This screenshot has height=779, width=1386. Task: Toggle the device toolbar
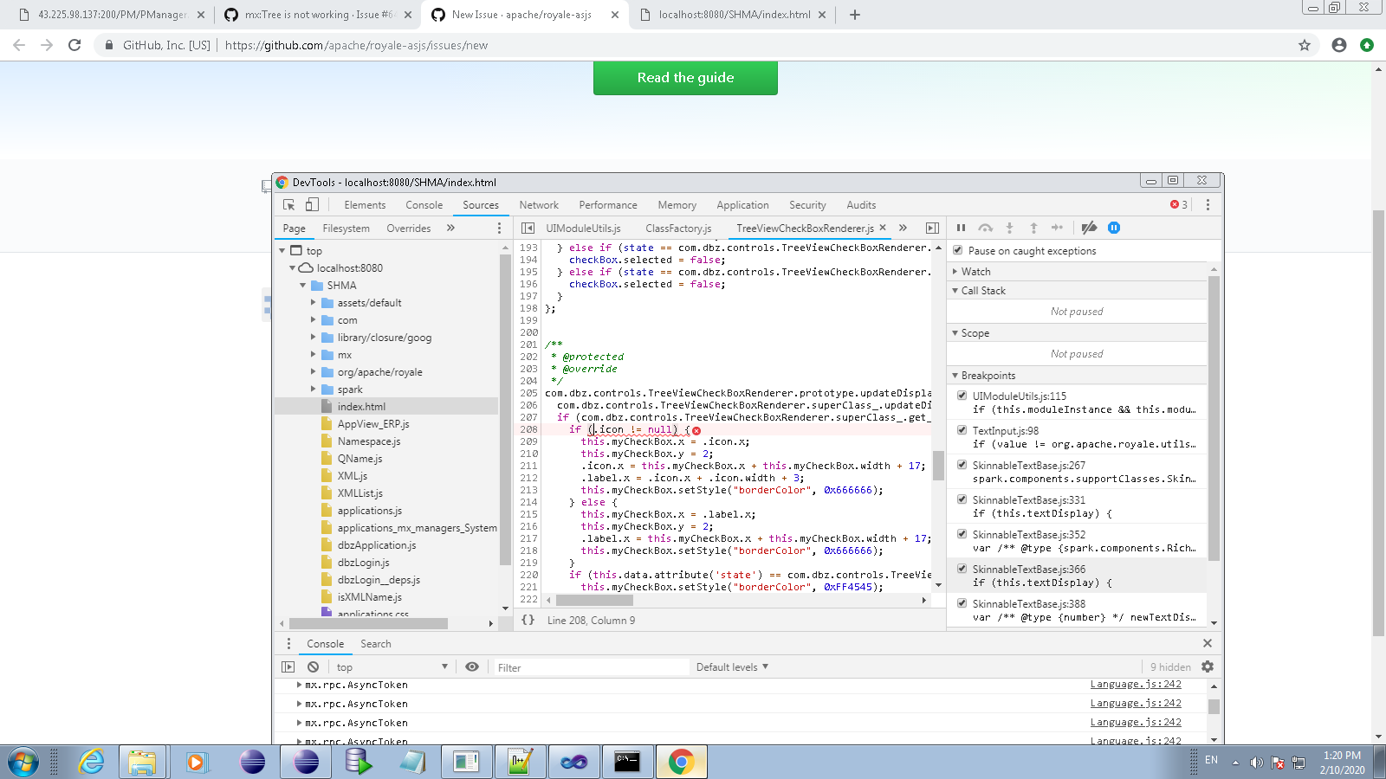pos(311,204)
